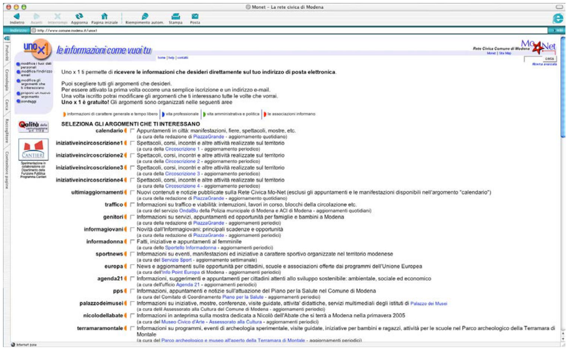Print page with the Stampa icon
This screenshot has height=351, width=569.
pos(175,16)
